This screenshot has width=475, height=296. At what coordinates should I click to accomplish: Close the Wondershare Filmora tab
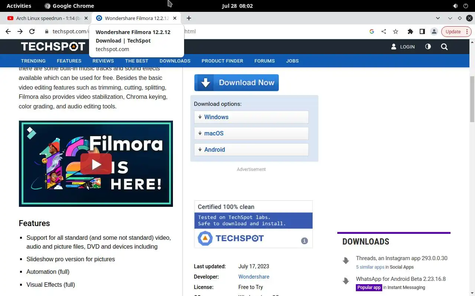point(175,18)
